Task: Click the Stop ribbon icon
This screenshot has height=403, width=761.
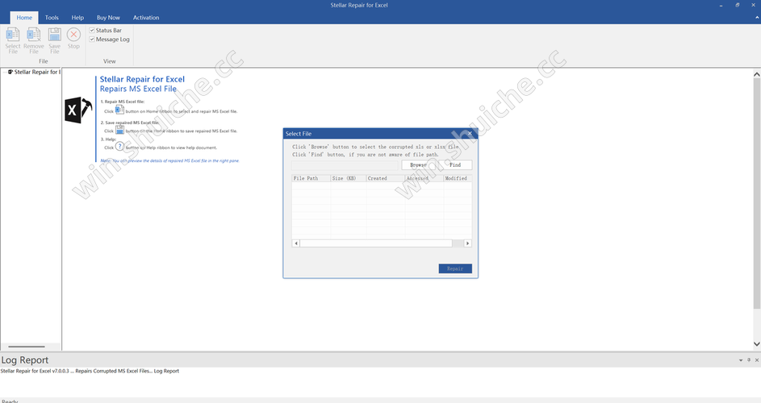Action: click(x=73, y=38)
